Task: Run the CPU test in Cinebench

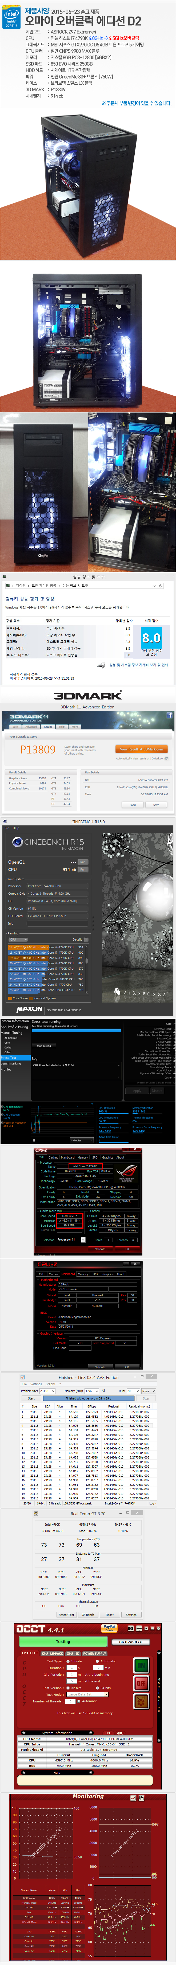Action: tap(82, 869)
